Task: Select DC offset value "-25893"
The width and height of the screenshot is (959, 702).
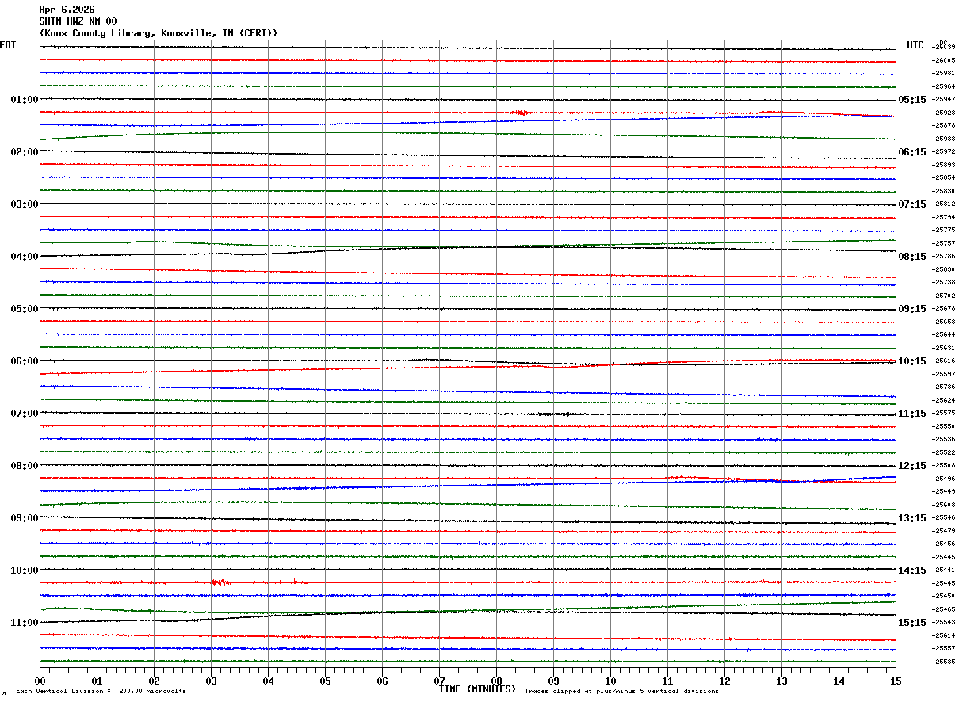Action: [x=944, y=165]
